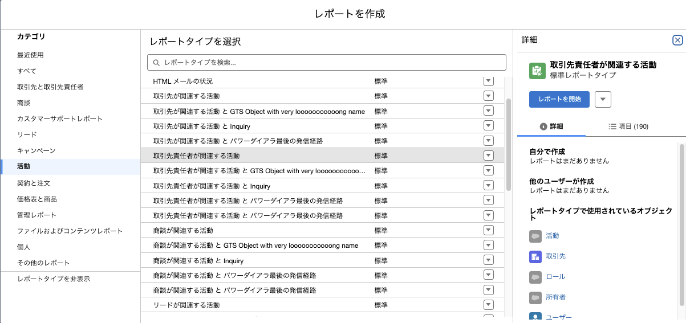
Task: Open row menu for 取引先が関連する活動
Action: click(488, 96)
